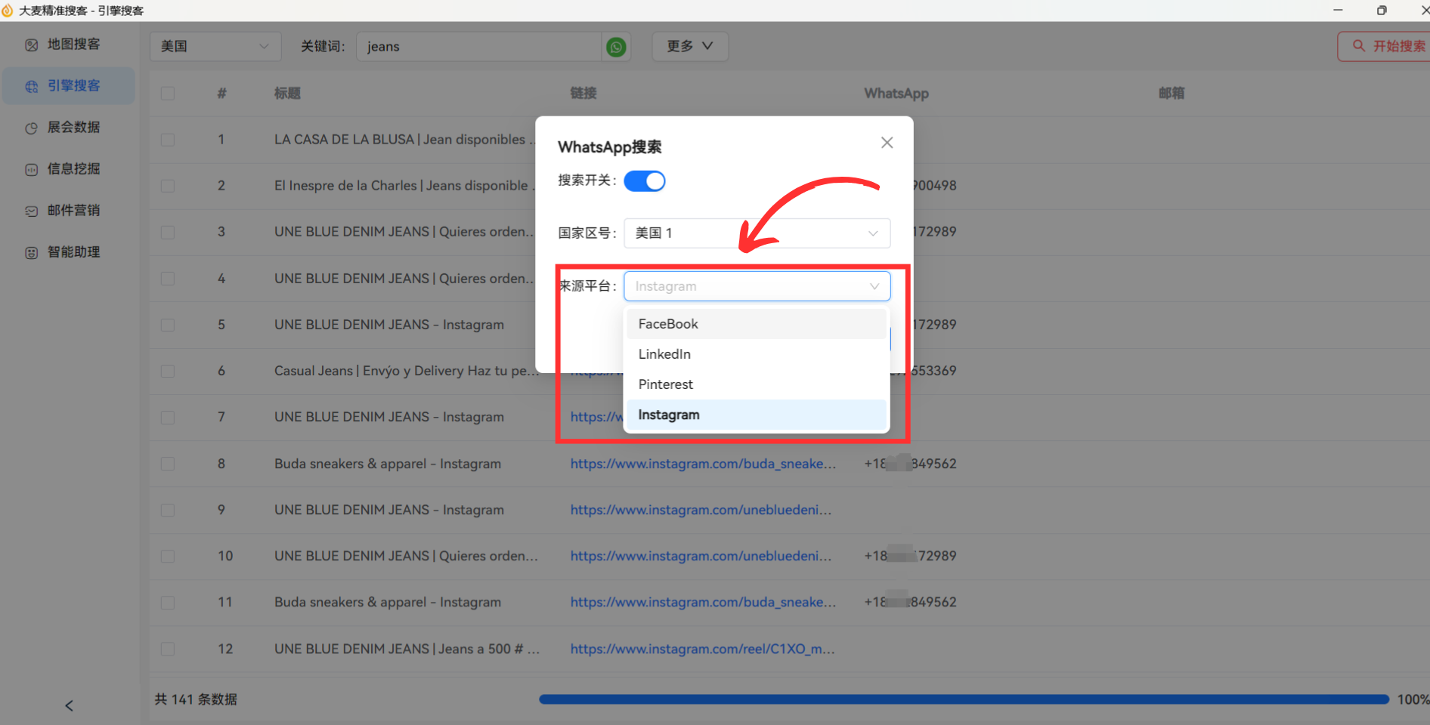This screenshot has height=725, width=1430.
Task: Minimize the 大麦精准搜客 window
Action: 1338,11
